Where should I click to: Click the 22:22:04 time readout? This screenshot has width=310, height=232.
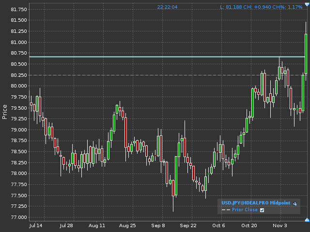click(x=167, y=7)
